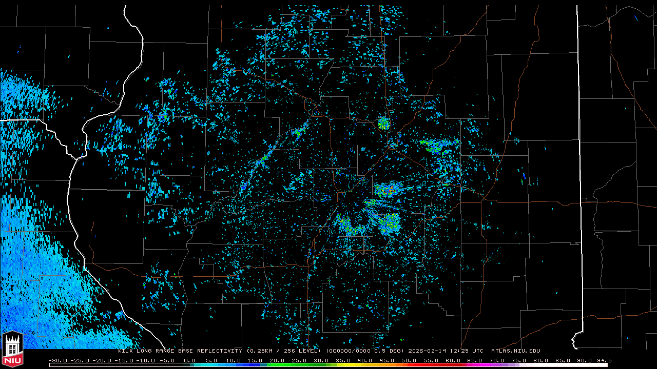Click the "12:25 UTC" timestamp
Image resolution: width=657 pixels, height=369 pixels.
click(467, 351)
